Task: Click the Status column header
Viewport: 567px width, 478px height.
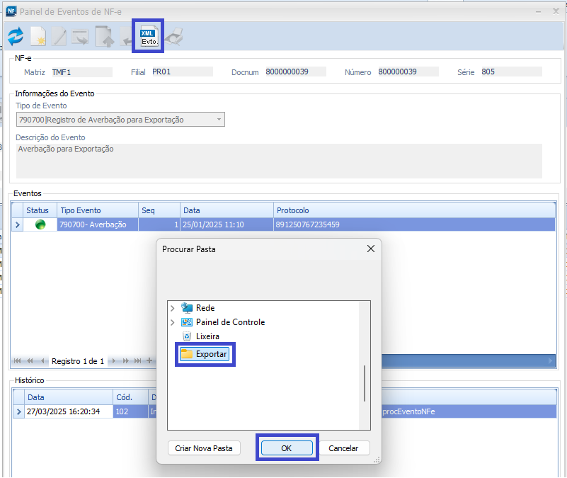Action: pyautogui.click(x=40, y=210)
